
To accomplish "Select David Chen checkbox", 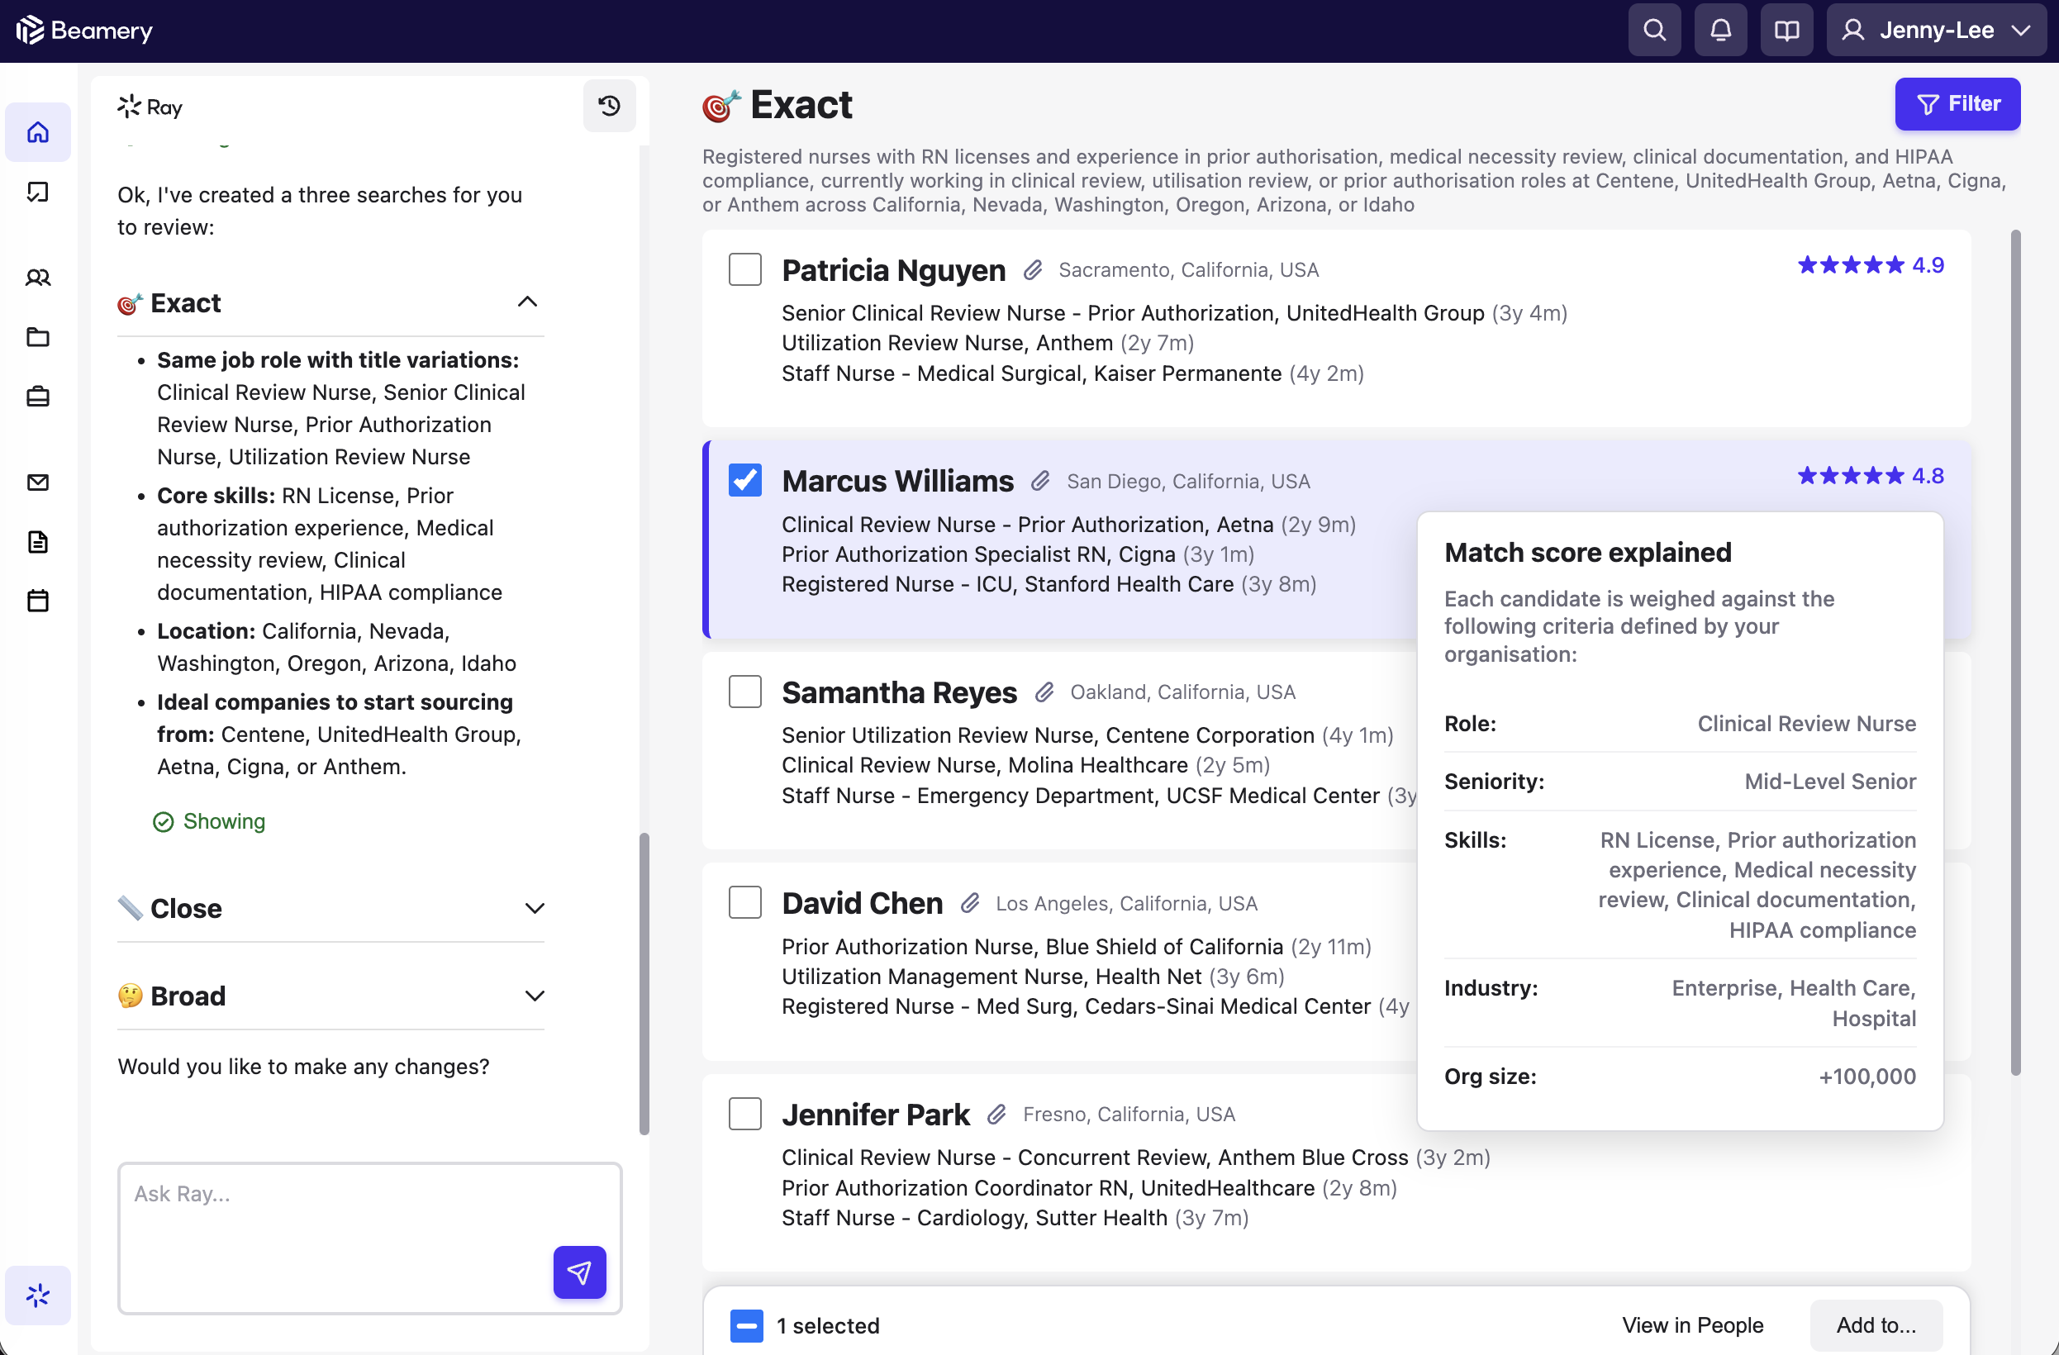I will [745, 902].
